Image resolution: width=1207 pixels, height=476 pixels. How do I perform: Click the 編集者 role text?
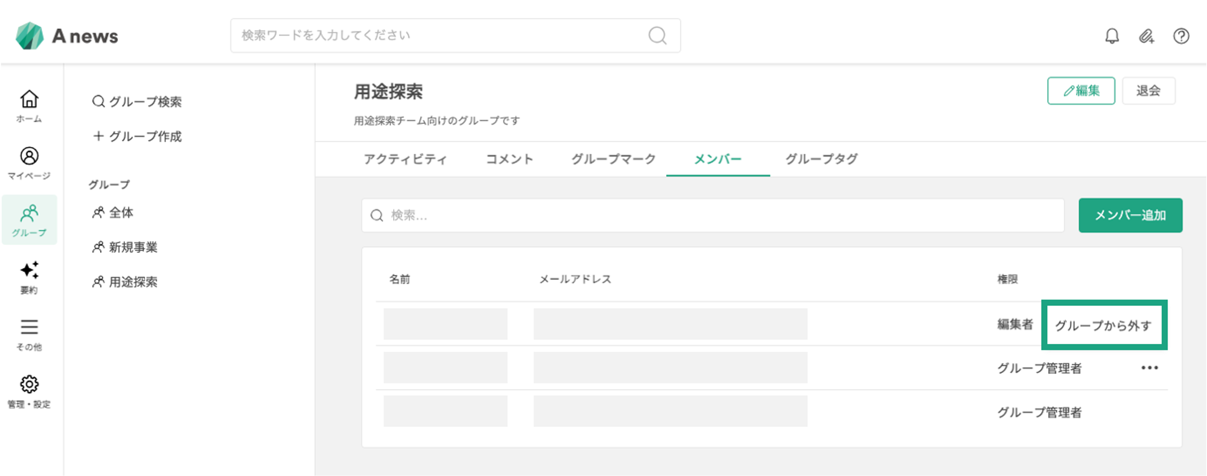click(x=1015, y=324)
